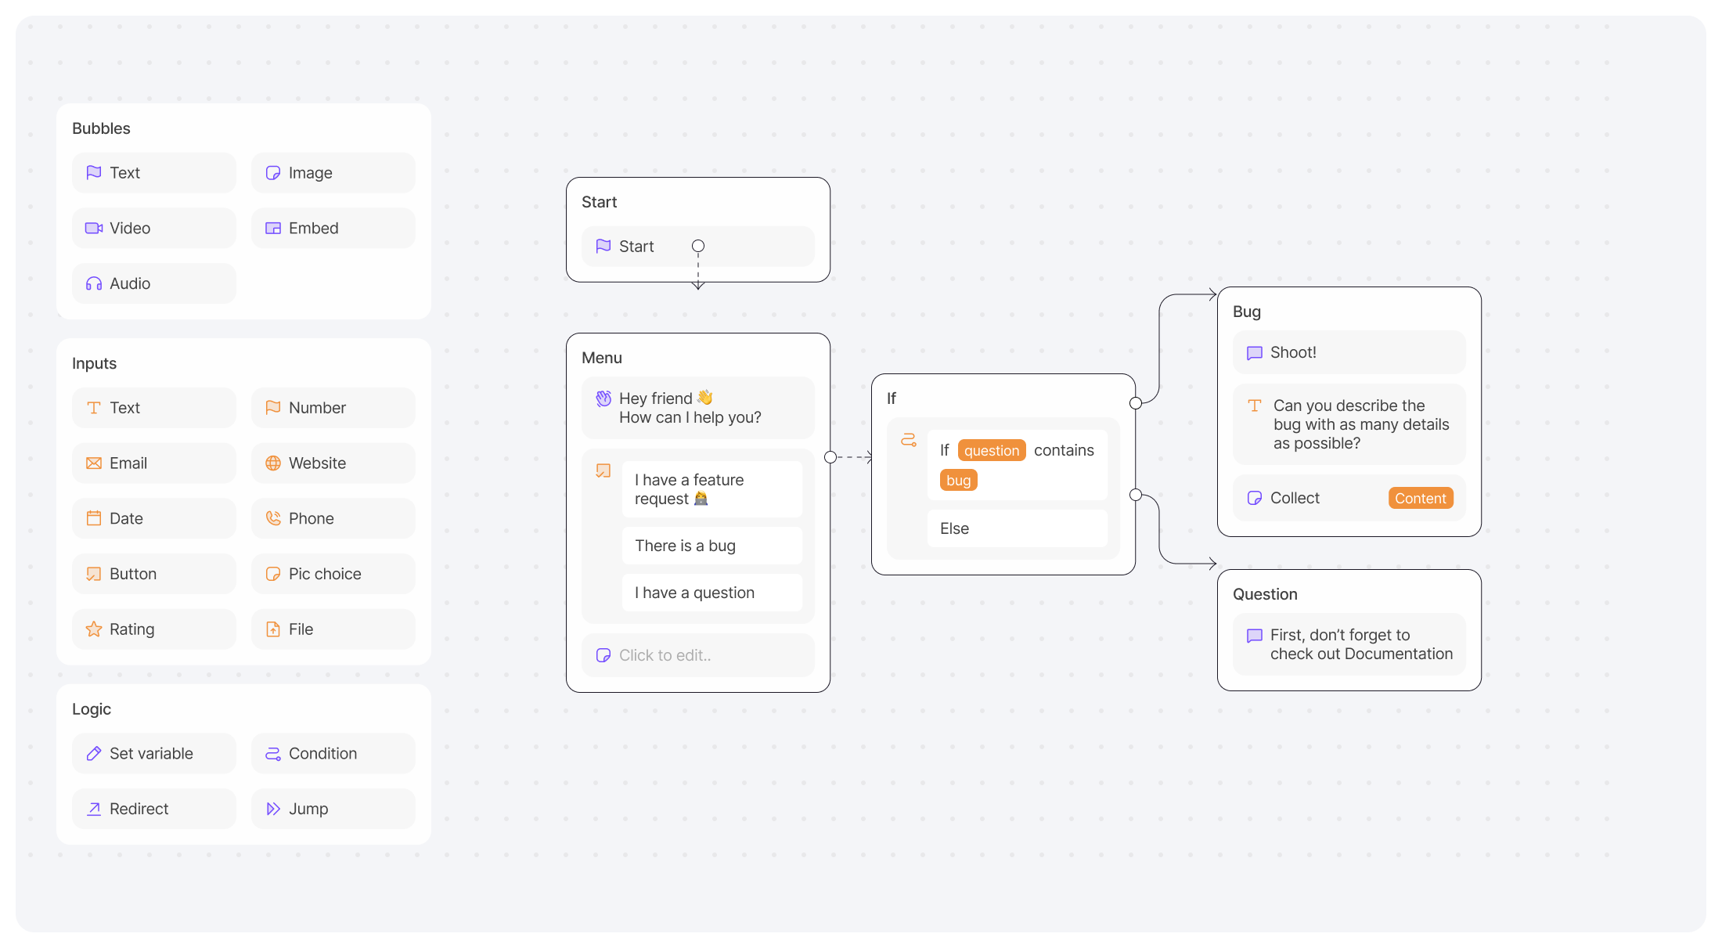This screenshot has width=1722, height=948.
Task: Click the Video bubble icon in sidebar
Action: point(93,228)
